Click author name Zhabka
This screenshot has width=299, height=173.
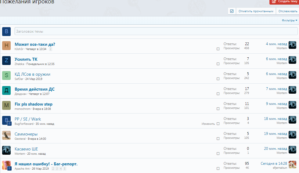(x=19, y=64)
